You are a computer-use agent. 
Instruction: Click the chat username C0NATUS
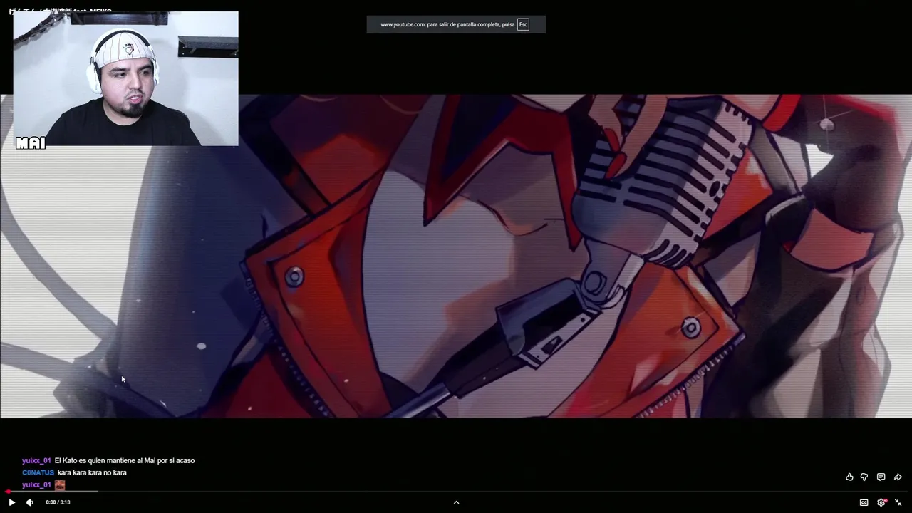(x=38, y=472)
